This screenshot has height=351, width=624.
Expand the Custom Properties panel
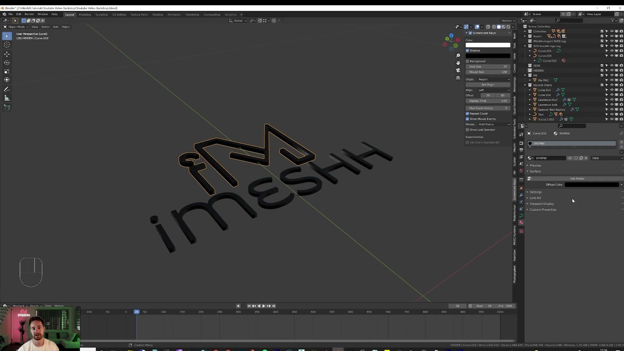point(543,210)
